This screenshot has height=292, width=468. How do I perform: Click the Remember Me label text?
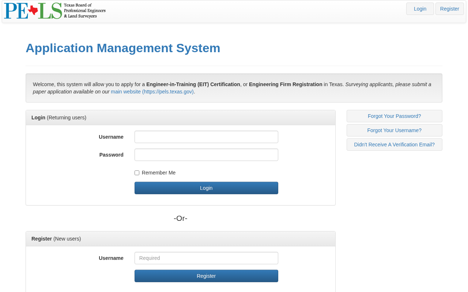(x=158, y=173)
